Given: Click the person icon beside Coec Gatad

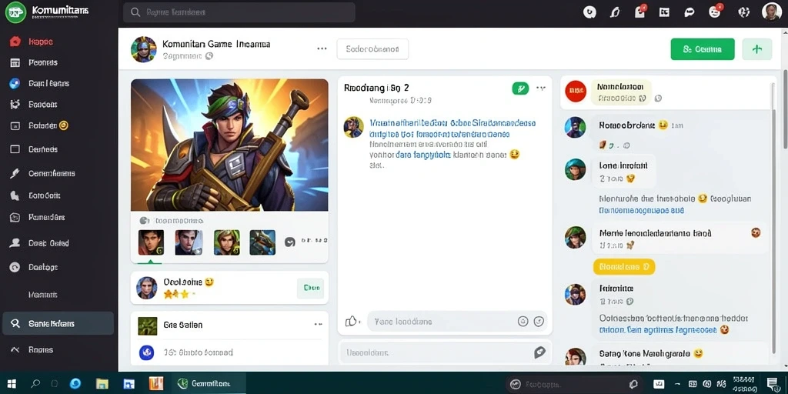Looking at the screenshot, I should pos(15,243).
